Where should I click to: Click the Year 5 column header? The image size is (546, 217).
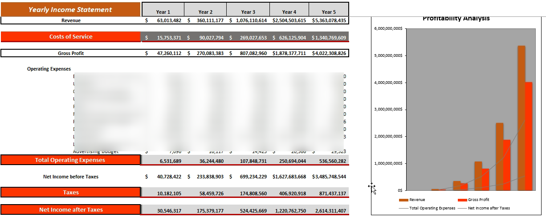(329, 12)
